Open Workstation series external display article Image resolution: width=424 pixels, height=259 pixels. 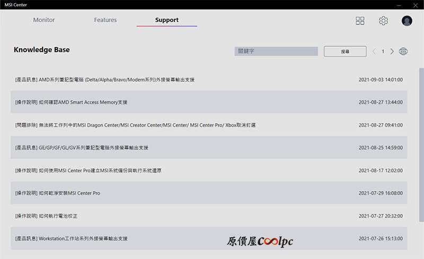(209, 238)
